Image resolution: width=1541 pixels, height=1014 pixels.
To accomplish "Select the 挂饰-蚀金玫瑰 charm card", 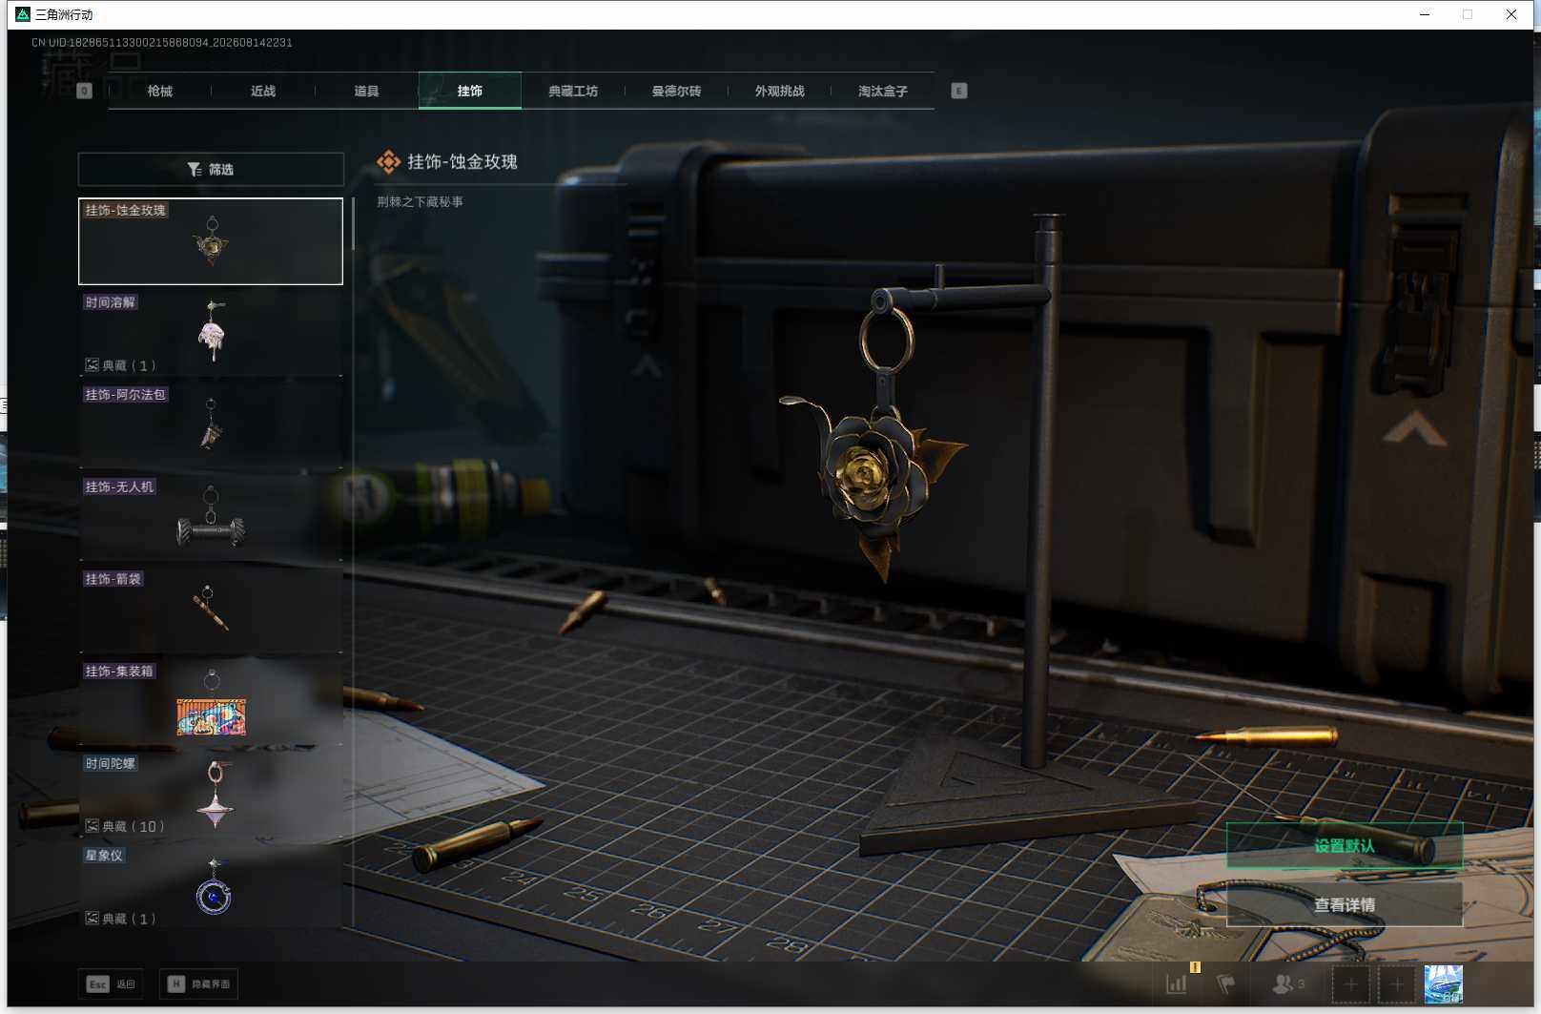I will tap(211, 241).
